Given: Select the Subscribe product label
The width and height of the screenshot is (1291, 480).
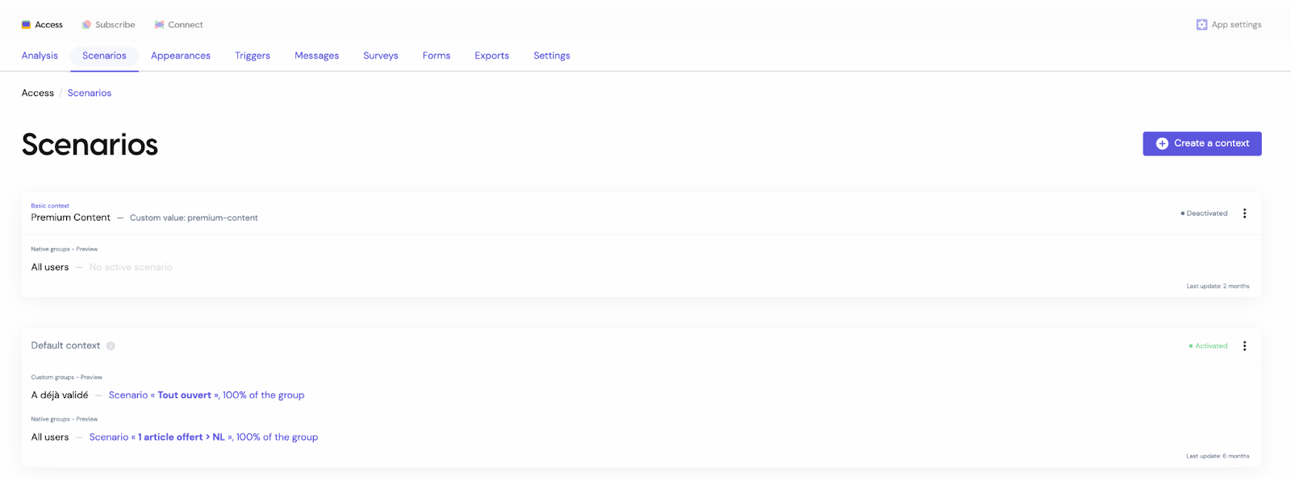Looking at the screenshot, I should coord(115,25).
